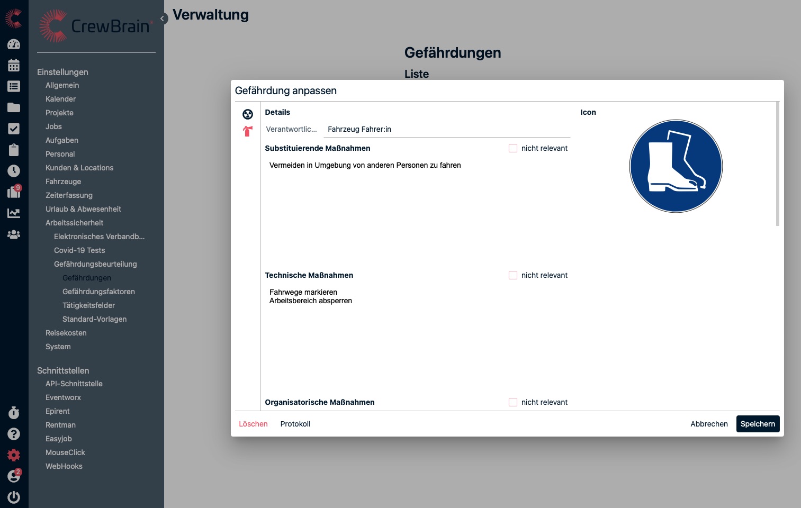Expand the Arbeitssicherheit menu section
The height and width of the screenshot is (508, 801).
point(74,223)
